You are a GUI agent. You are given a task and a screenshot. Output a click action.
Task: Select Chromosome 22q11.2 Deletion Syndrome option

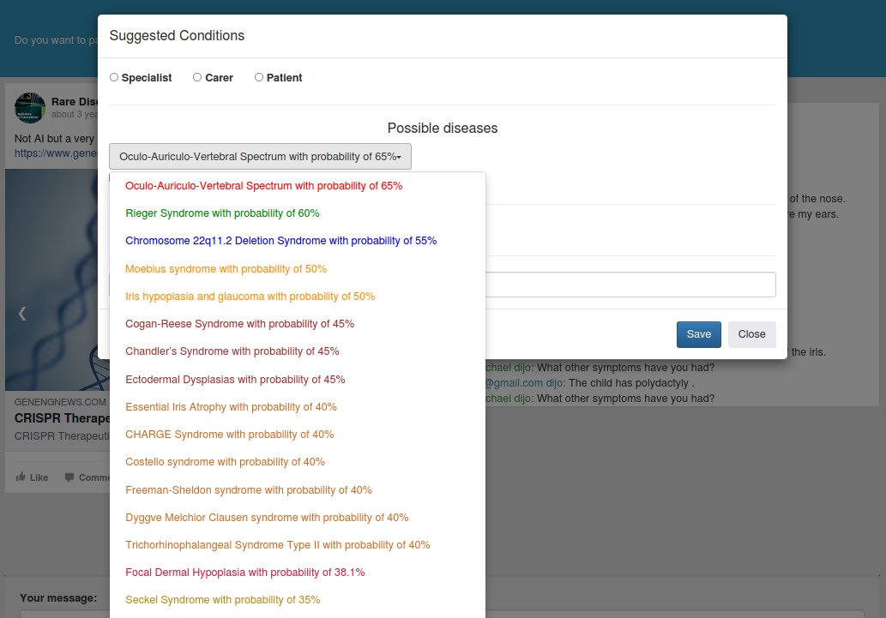pos(280,241)
